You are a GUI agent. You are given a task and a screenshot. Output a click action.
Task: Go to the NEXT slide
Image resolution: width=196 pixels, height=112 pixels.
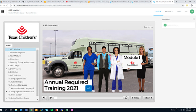point(148,98)
